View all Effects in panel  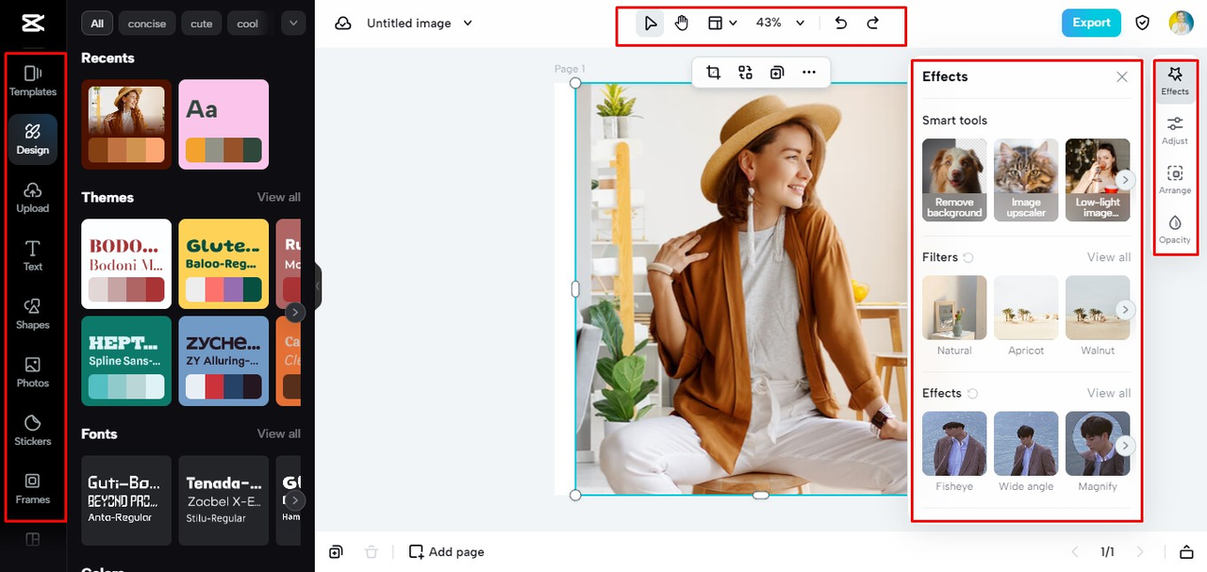(x=1109, y=393)
